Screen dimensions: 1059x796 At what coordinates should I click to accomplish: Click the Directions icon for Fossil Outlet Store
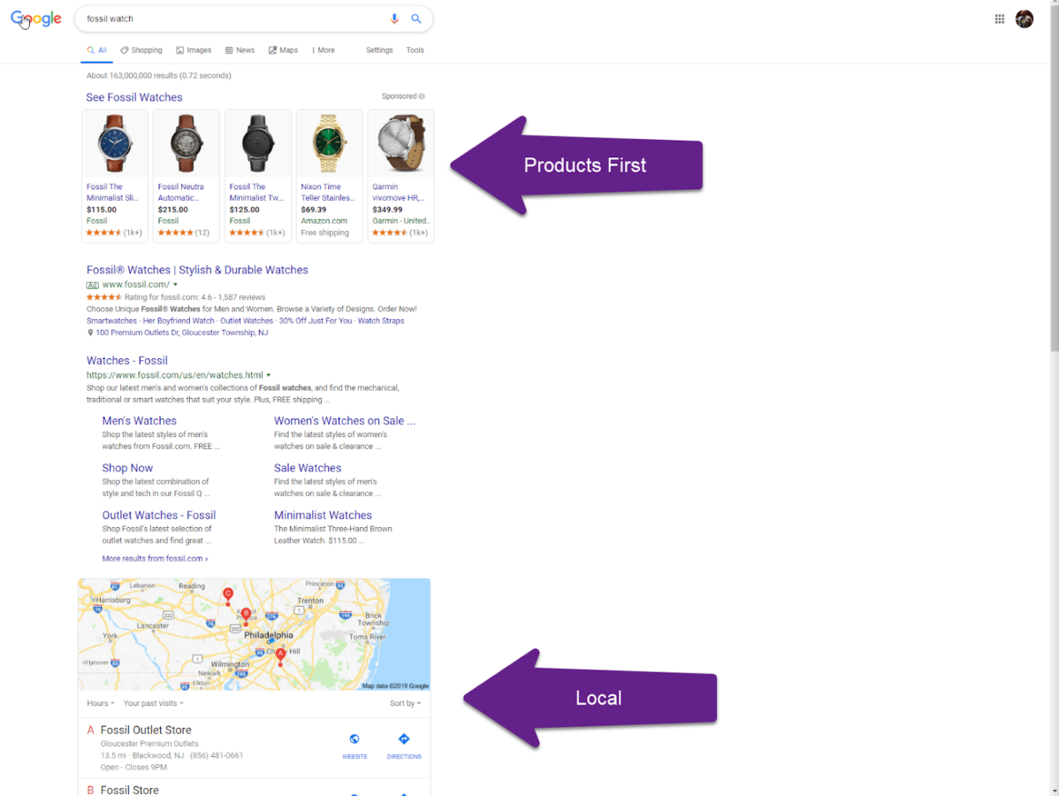(x=404, y=739)
